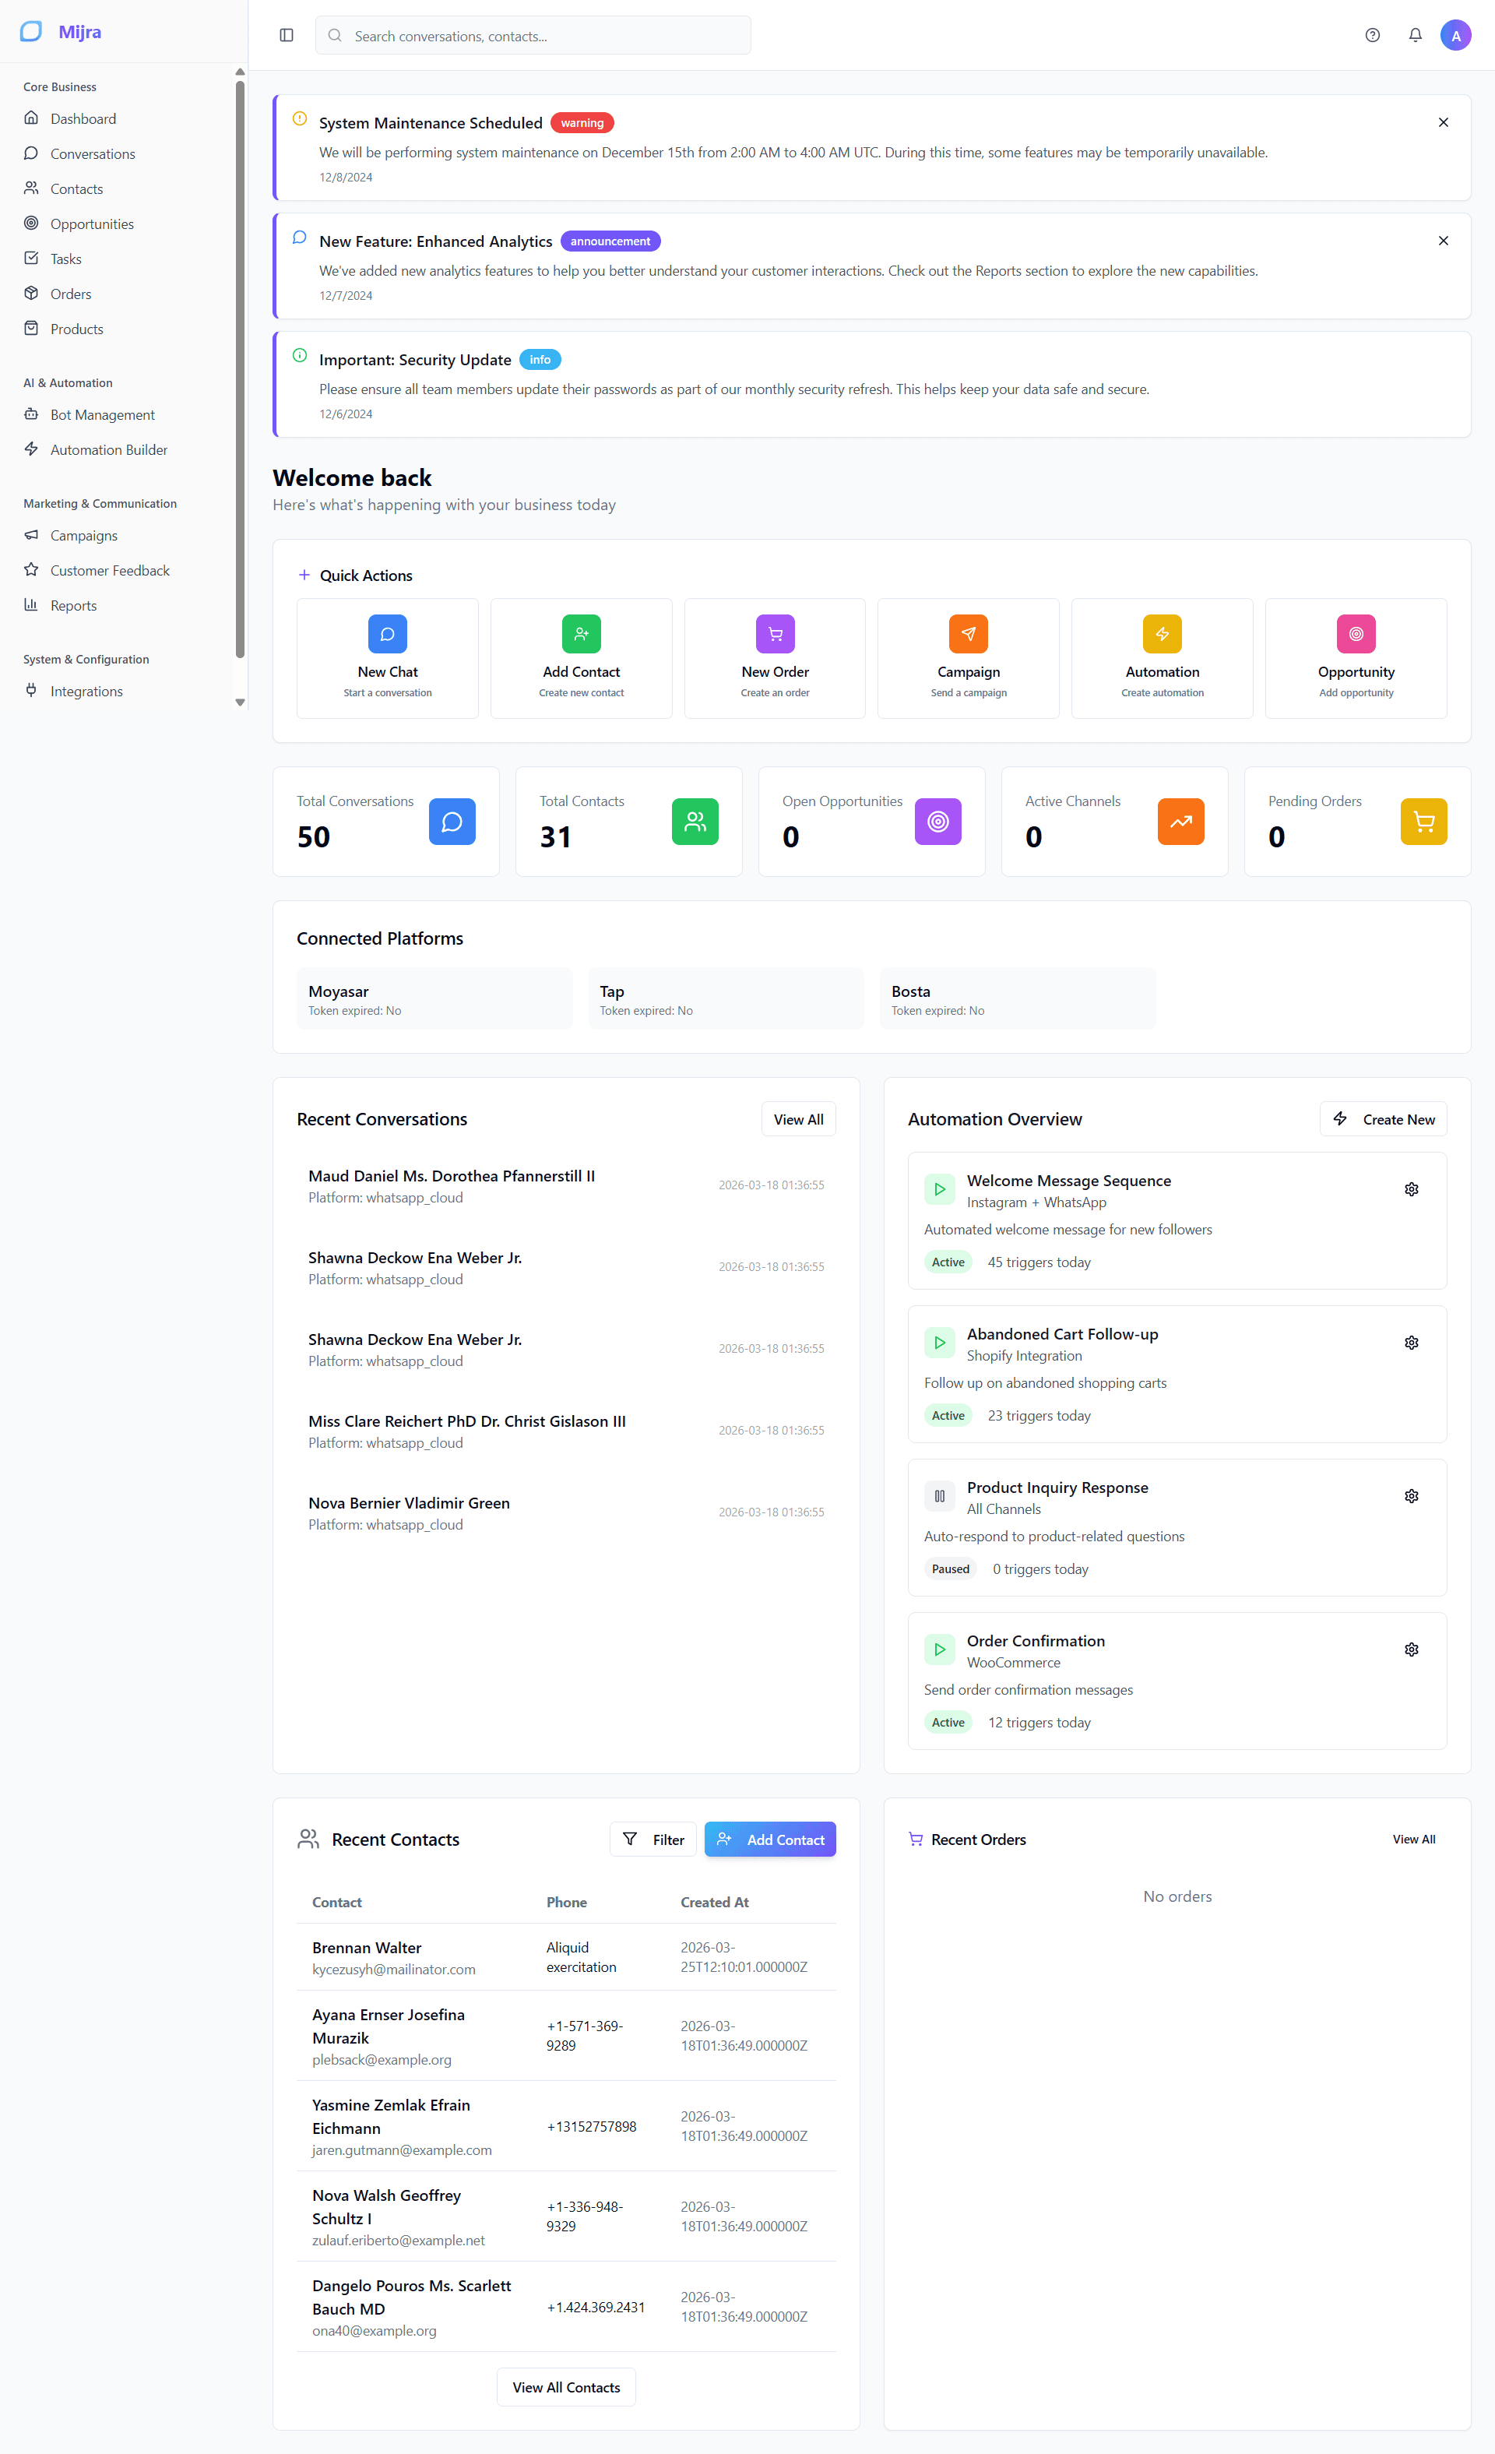Screen dimensions: 1495x2454
Task: Click the View All Contacts button
Action: tap(566, 2387)
